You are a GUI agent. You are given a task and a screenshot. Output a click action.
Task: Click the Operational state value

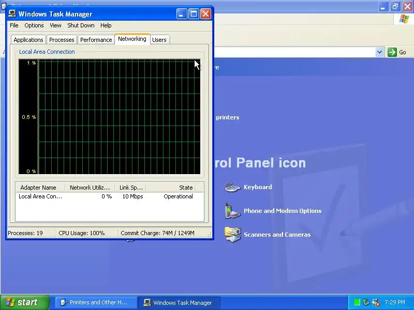(178, 196)
